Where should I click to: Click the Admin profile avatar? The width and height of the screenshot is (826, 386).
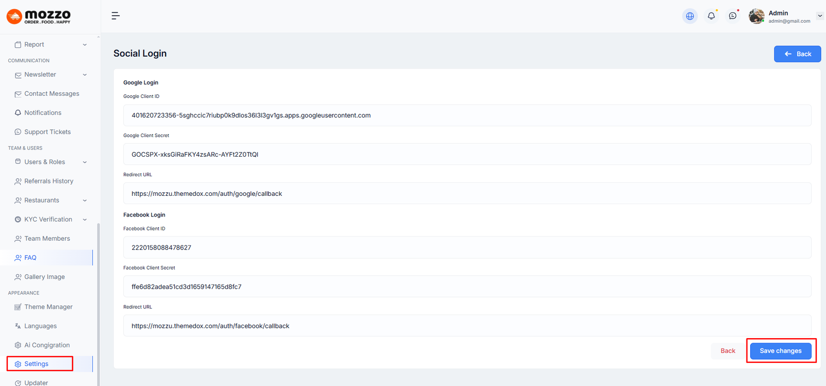(x=756, y=16)
